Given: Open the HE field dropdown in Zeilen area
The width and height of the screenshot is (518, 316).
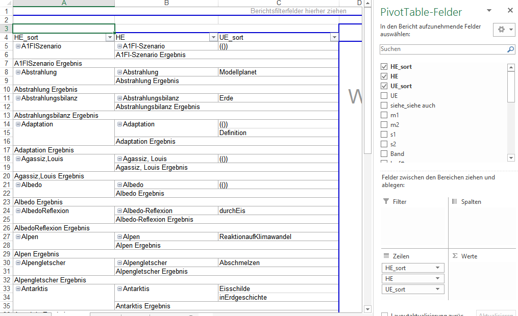Looking at the screenshot, I should 437,279.
